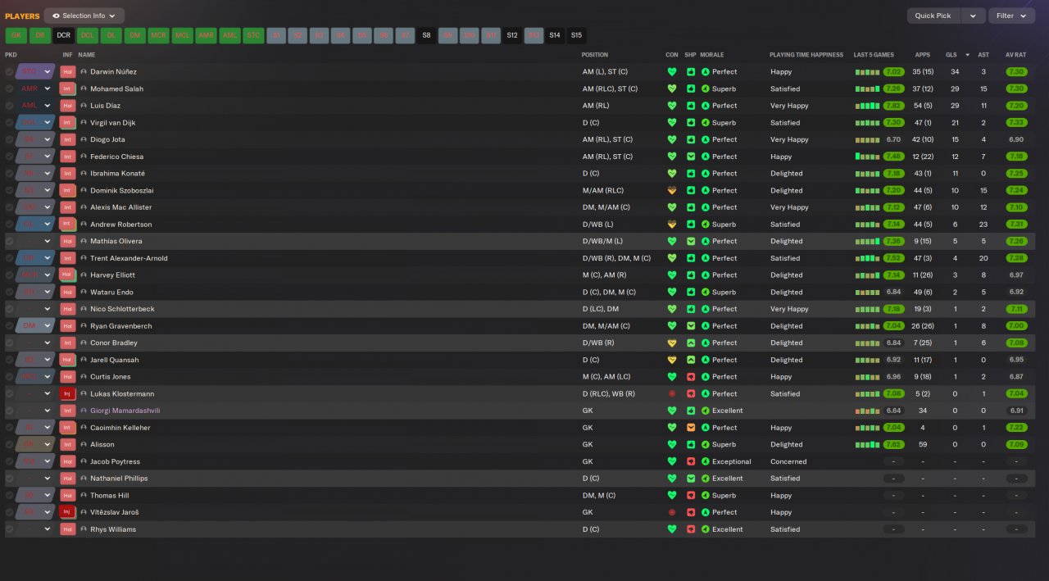Viewport: 1049px width, 581px height.
Task: Open the position dropdown for Ryan Gravenberch
Action: tap(48, 326)
